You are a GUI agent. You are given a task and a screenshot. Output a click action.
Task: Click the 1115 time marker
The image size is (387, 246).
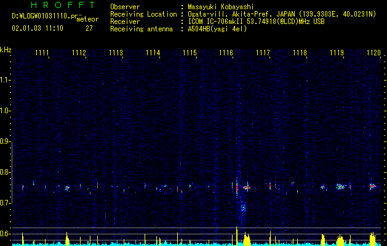[190, 52]
